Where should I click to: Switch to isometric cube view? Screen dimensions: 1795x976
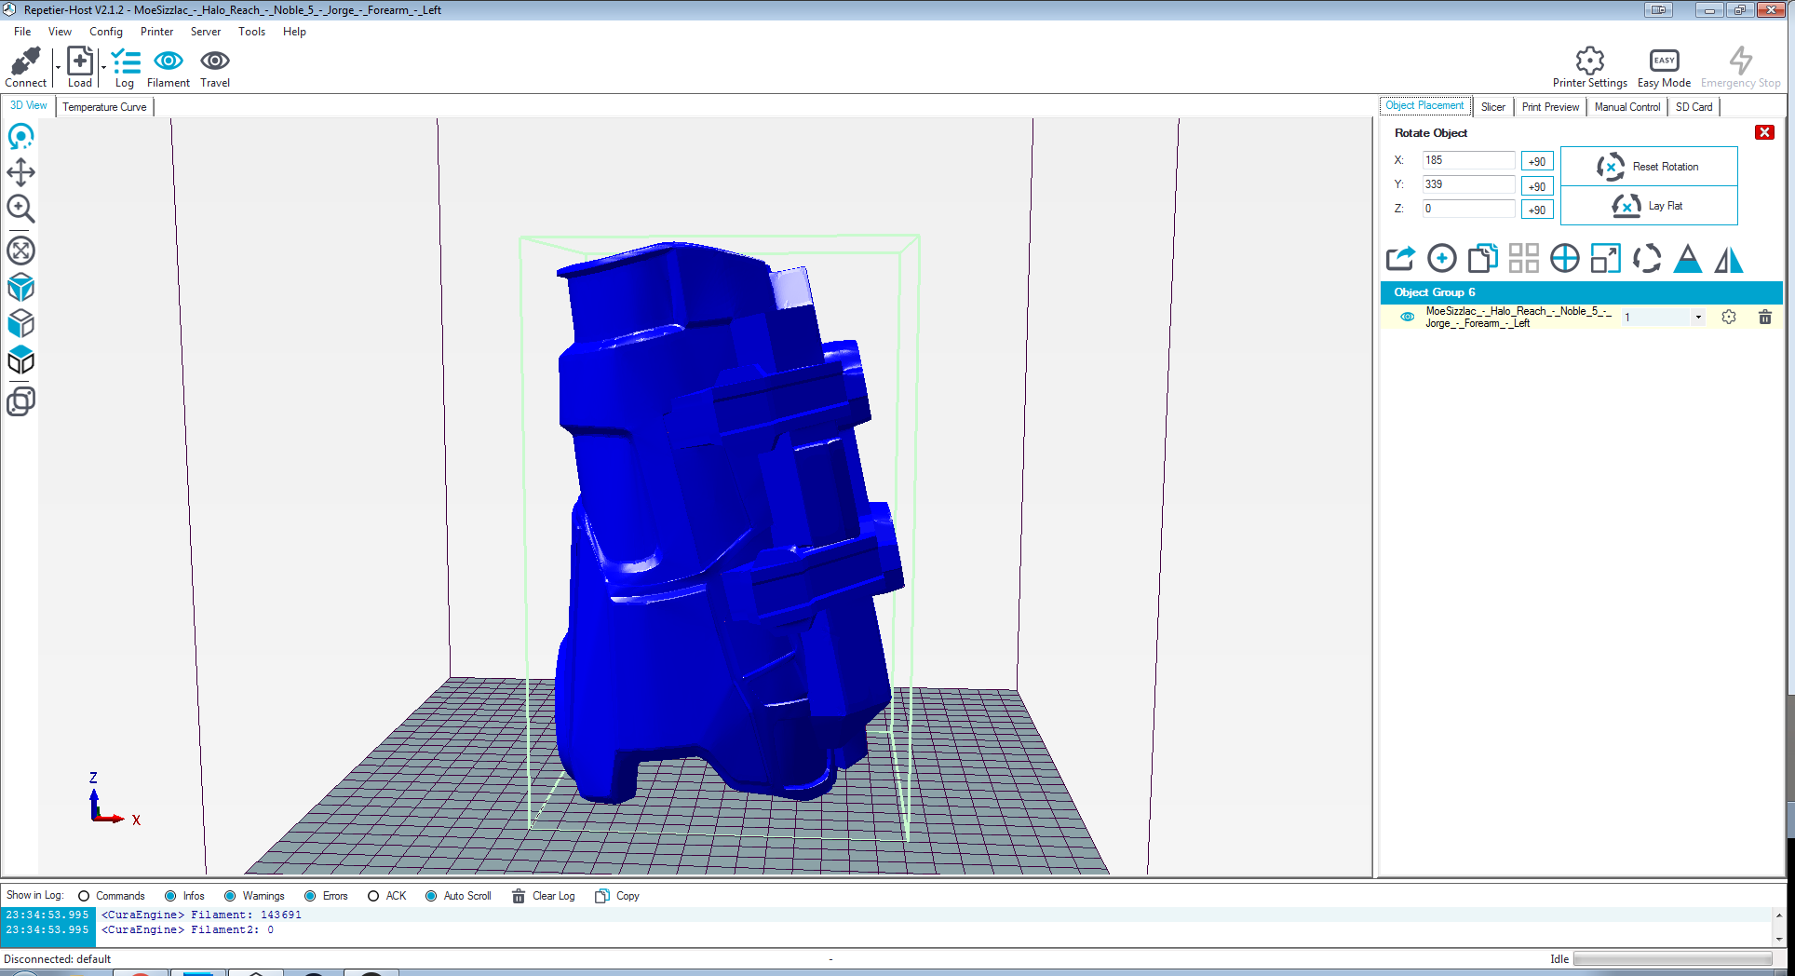20,288
